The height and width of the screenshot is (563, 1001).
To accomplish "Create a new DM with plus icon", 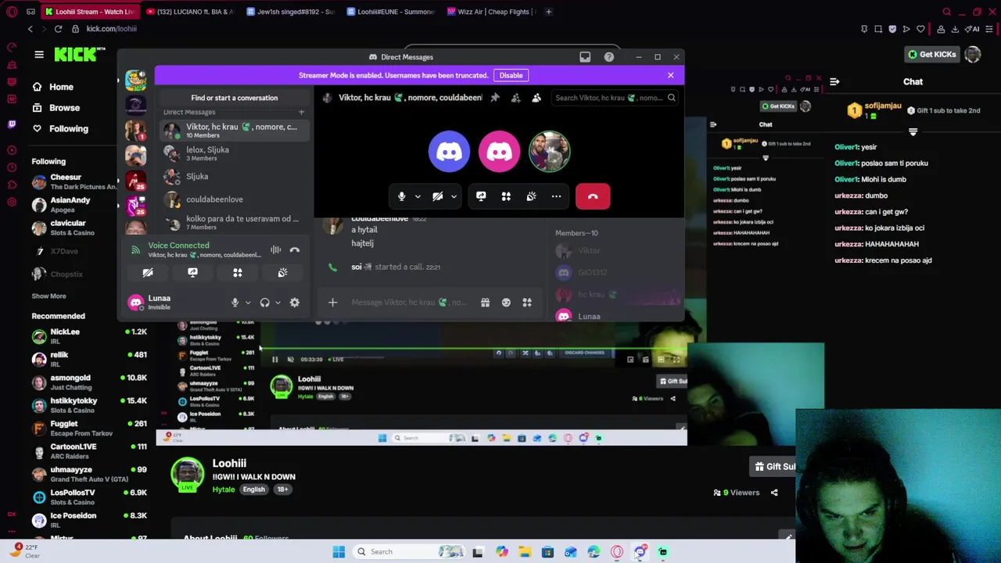I will coord(301,113).
